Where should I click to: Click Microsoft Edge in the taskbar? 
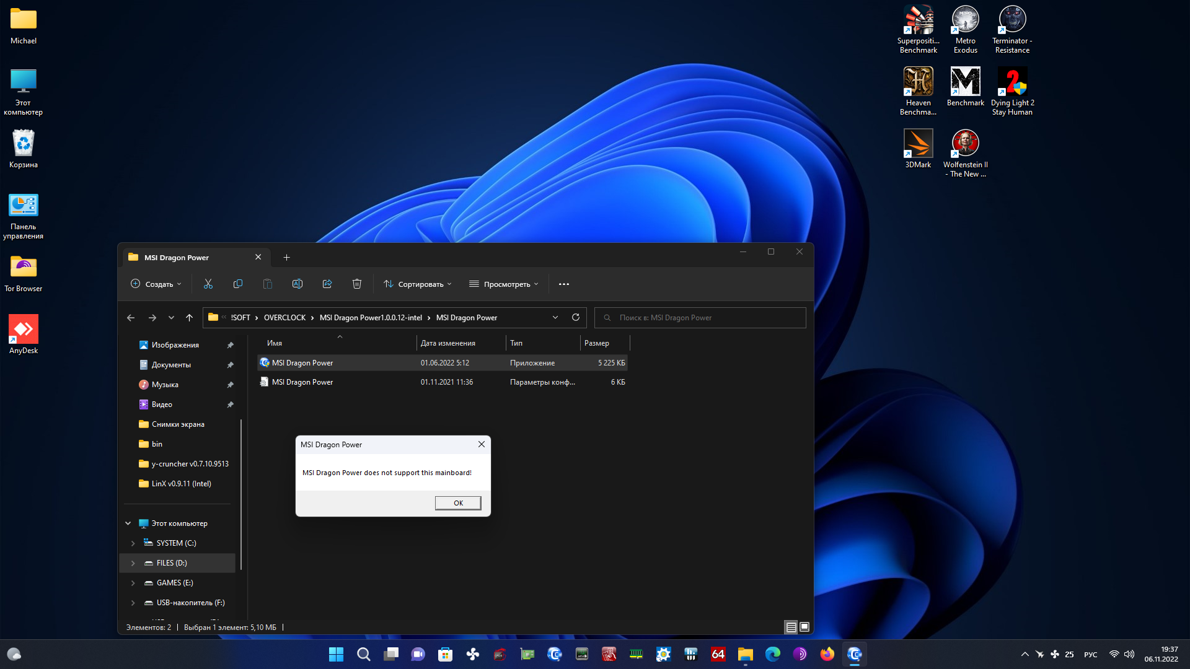(772, 654)
